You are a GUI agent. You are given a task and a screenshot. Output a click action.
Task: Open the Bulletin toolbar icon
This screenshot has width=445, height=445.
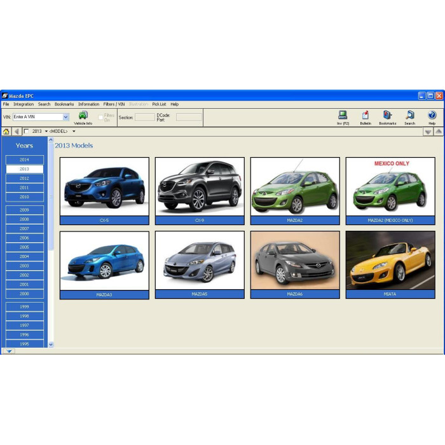366,118
